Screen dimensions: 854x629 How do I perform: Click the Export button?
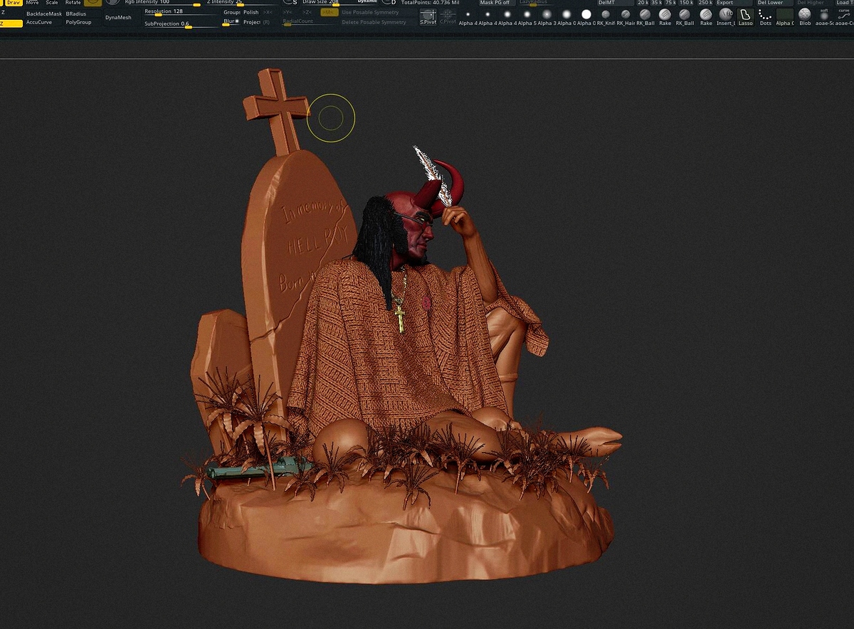coord(733,3)
